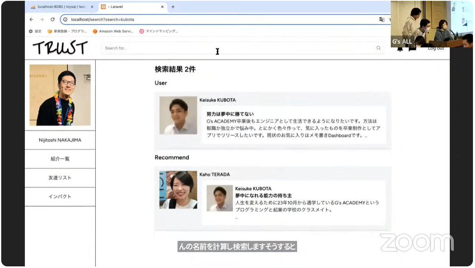Open Google Translate from the address bar icon
The width and height of the screenshot is (475, 268).
[x=382, y=19]
